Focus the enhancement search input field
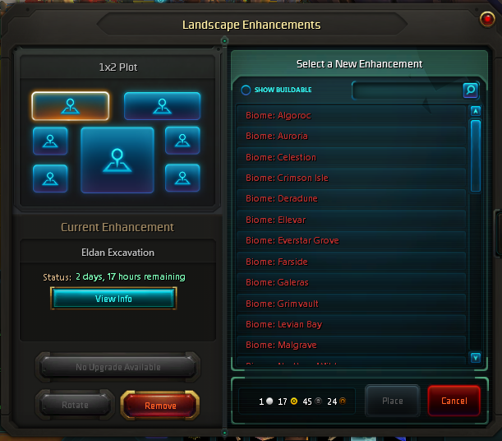This screenshot has width=502, height=441. coord(408,91)
